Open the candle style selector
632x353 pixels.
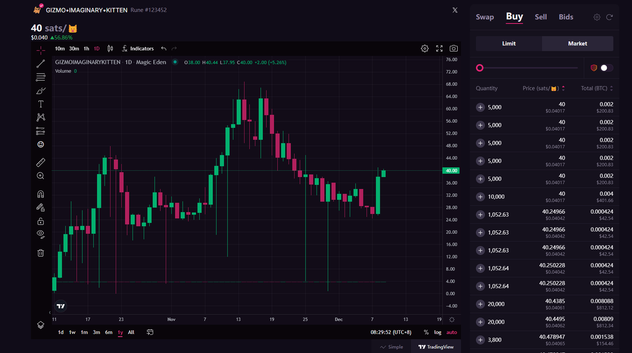pyautogui.click(x=110, y=48)
